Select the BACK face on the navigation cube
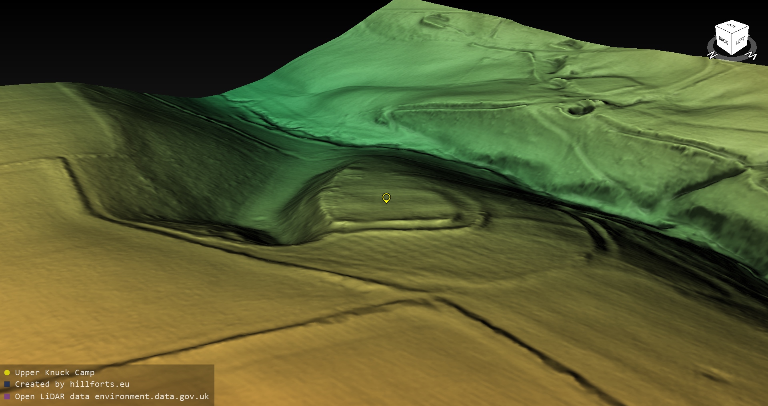768x406 pixels. point(723,41)
